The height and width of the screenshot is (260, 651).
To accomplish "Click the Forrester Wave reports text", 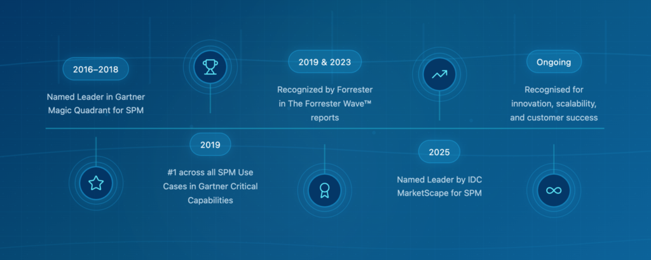I will pyautogui.click(x=324, y=104).
